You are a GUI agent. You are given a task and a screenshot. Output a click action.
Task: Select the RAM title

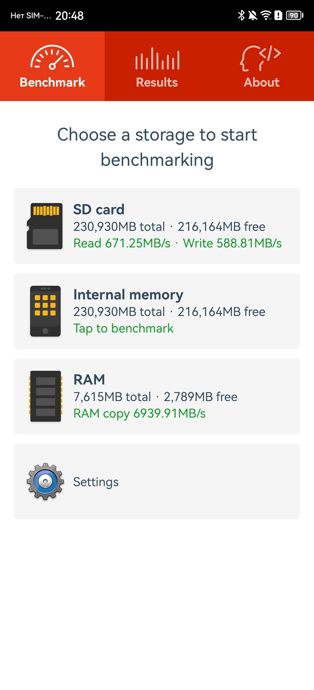89,380
